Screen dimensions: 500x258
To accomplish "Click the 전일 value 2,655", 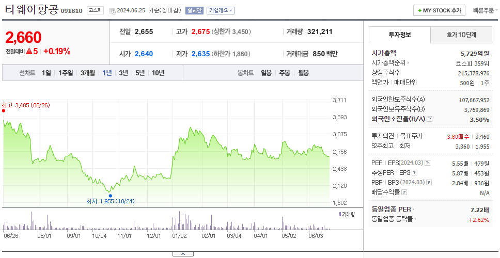I will 144,32.
